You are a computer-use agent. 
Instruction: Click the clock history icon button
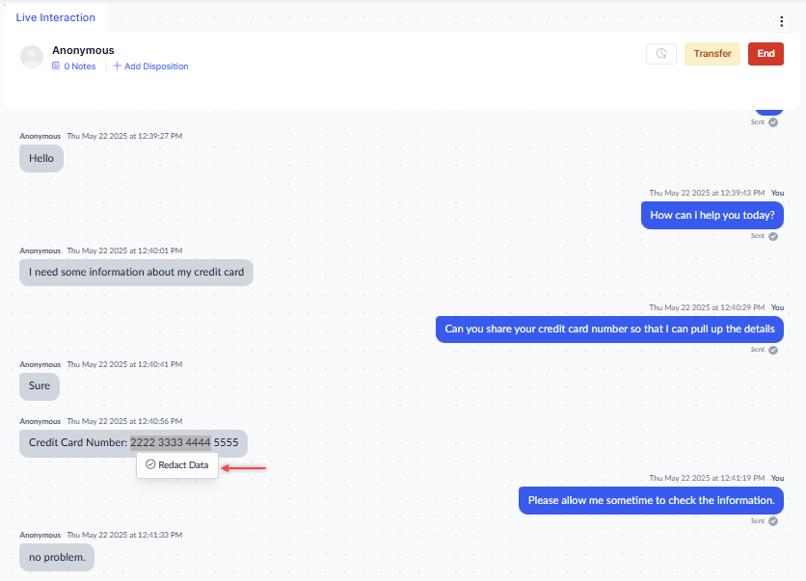[660, 54]
